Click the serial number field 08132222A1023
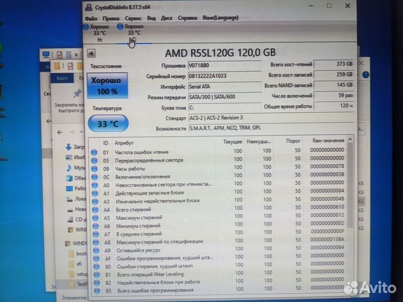The image size is (403, 302). [224, 76]
